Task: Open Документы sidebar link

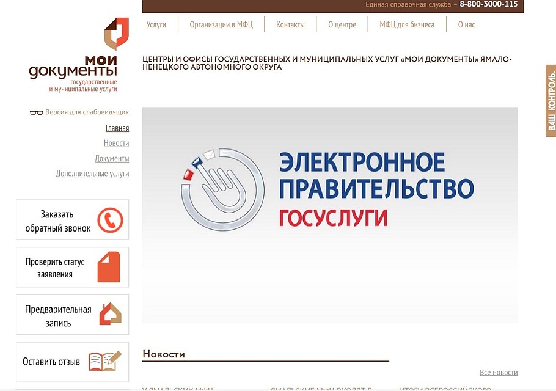Action: (x=112, y=158)
